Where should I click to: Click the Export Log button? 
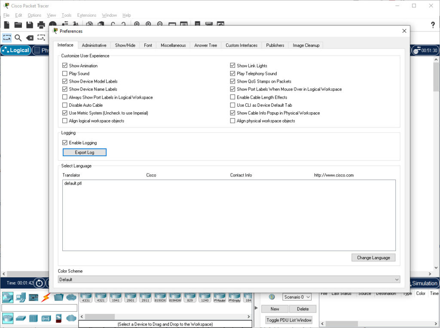85,152
